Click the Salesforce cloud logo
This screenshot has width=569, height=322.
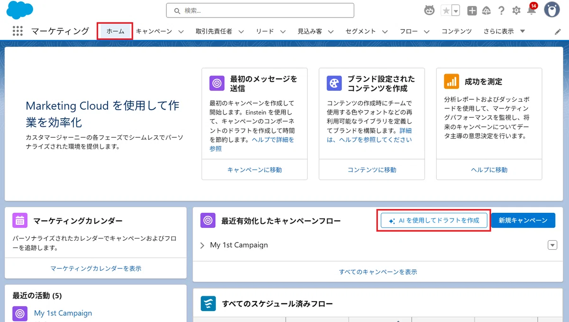(x=20, y=10)
